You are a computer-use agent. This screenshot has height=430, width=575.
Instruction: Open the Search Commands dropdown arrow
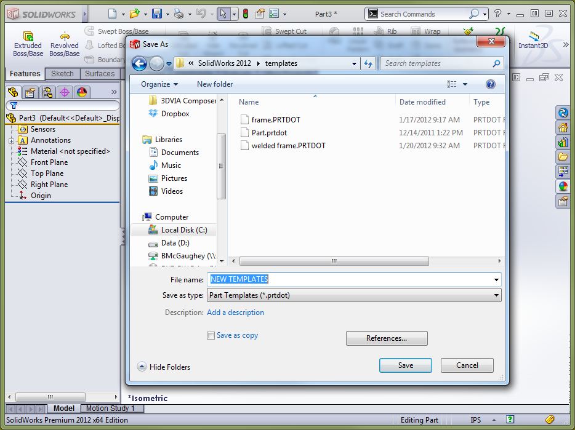[485, 14]
